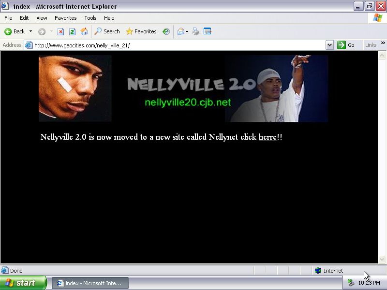
Task: Click the Internet zone globe icon
Action: [318, 271]
